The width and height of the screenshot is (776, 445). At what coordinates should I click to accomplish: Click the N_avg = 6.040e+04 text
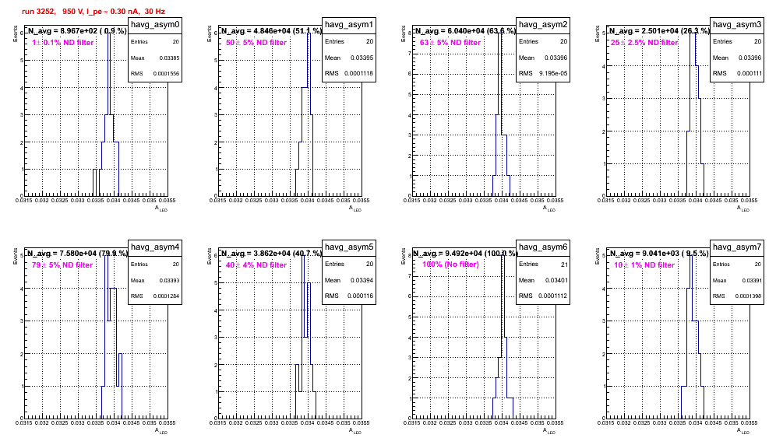tap(465, 31)
